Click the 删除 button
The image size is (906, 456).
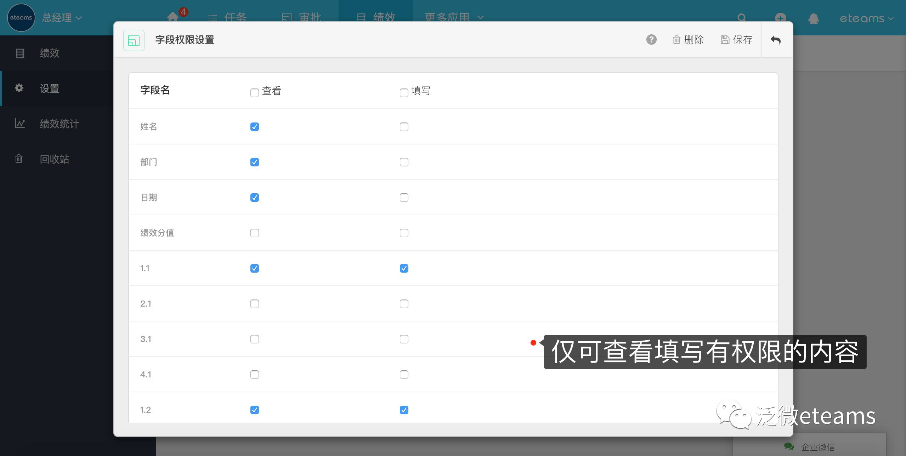[x=688, y=40]
